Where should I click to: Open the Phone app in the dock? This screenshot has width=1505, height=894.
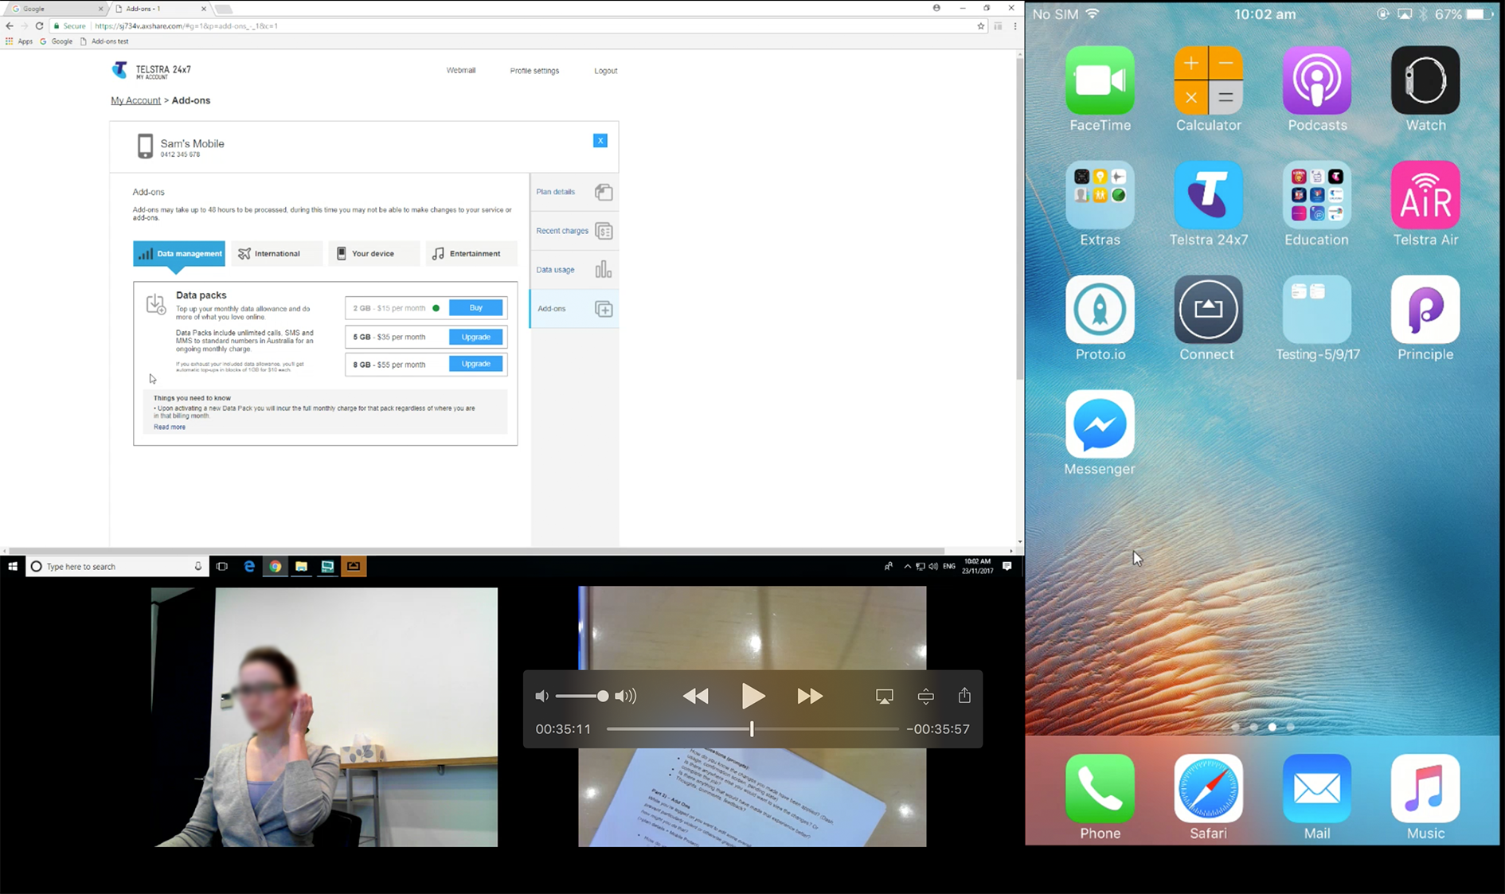[x=1100, y=788]
